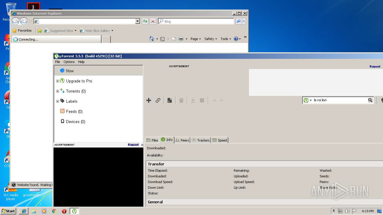
Task: Open the uTorrent File menu
Action: (57, 62)
